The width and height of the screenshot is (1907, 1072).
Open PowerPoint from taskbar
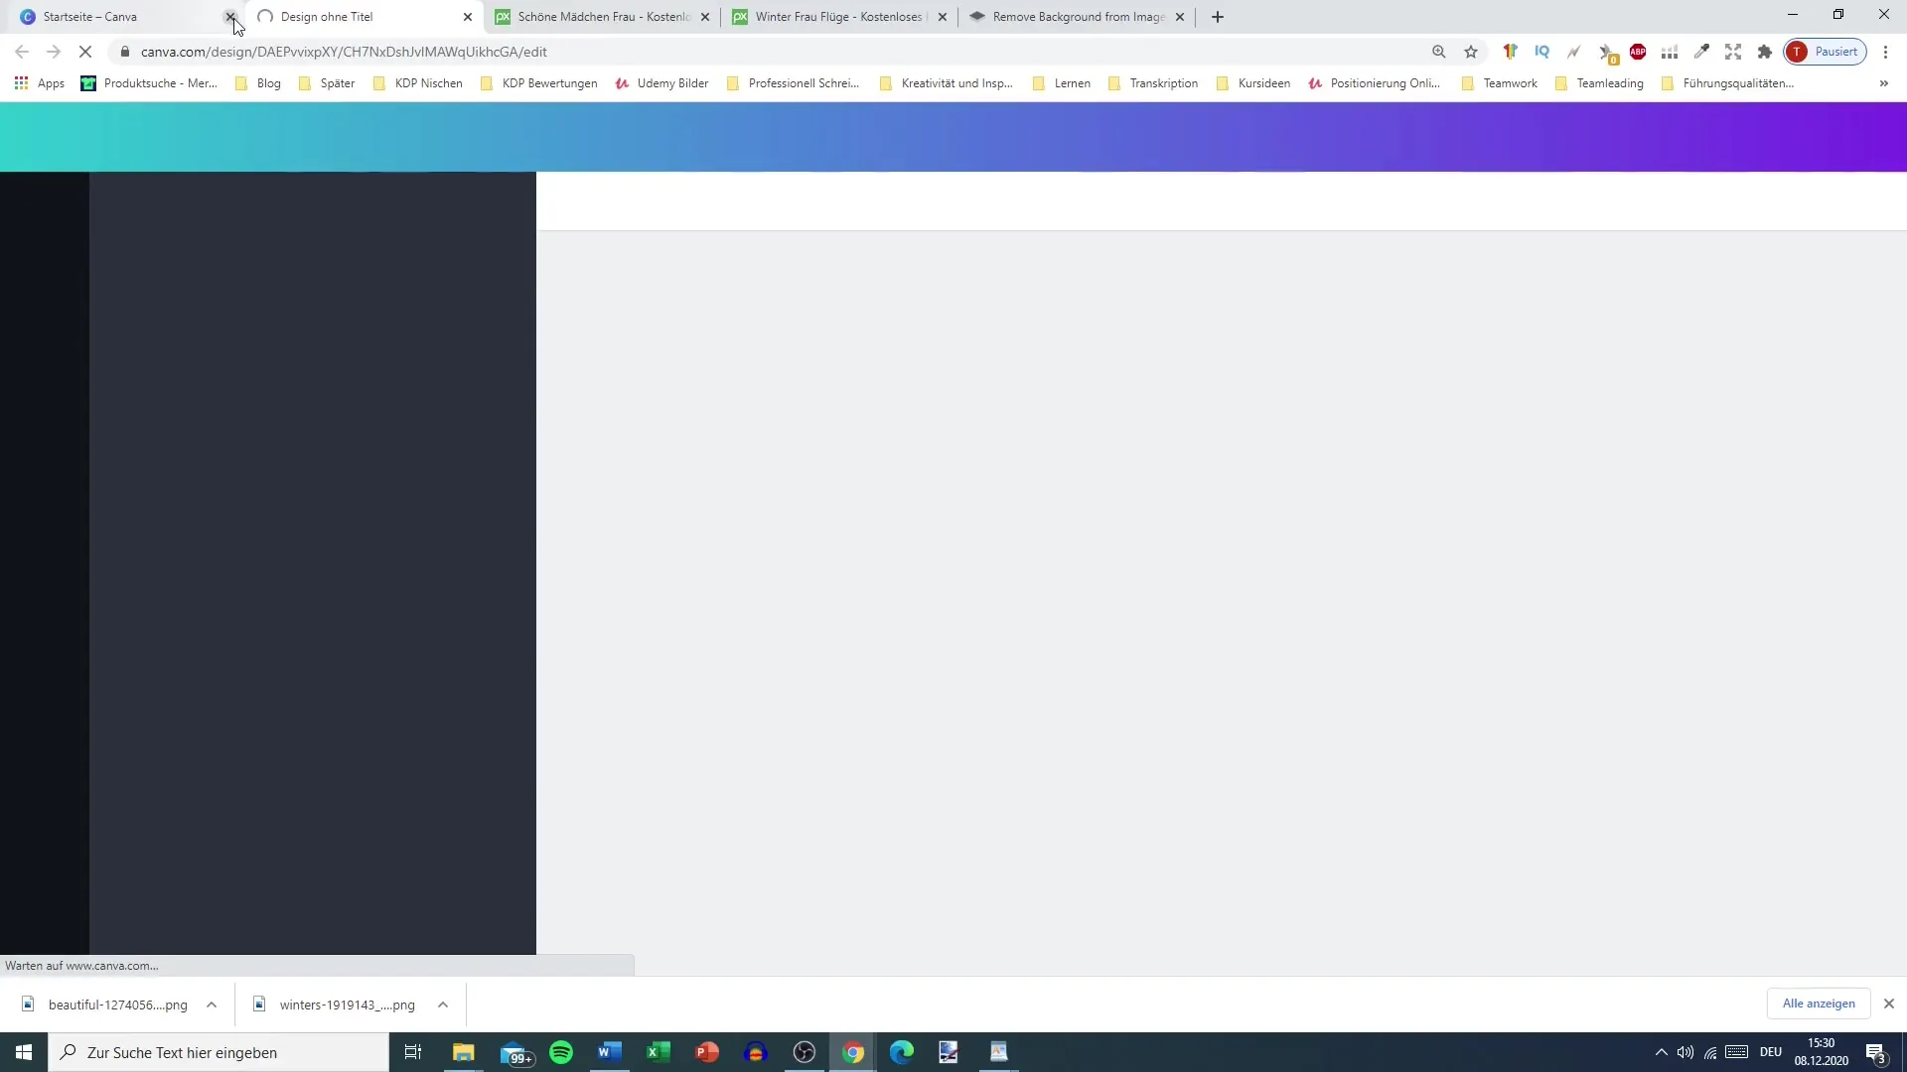[707, 1052]
